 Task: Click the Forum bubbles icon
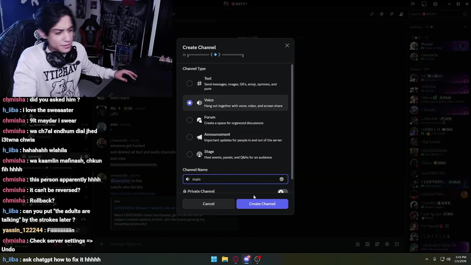click(x=199, y=120)
